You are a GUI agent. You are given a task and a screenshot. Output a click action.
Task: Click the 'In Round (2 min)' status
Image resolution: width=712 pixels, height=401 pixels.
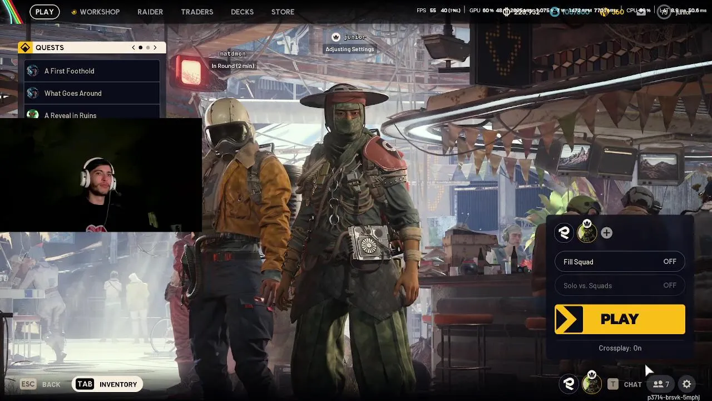233,66
